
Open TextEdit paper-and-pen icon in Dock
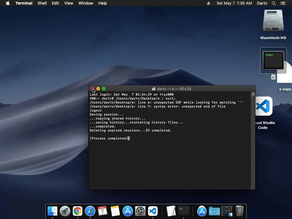tap(171, 211)
